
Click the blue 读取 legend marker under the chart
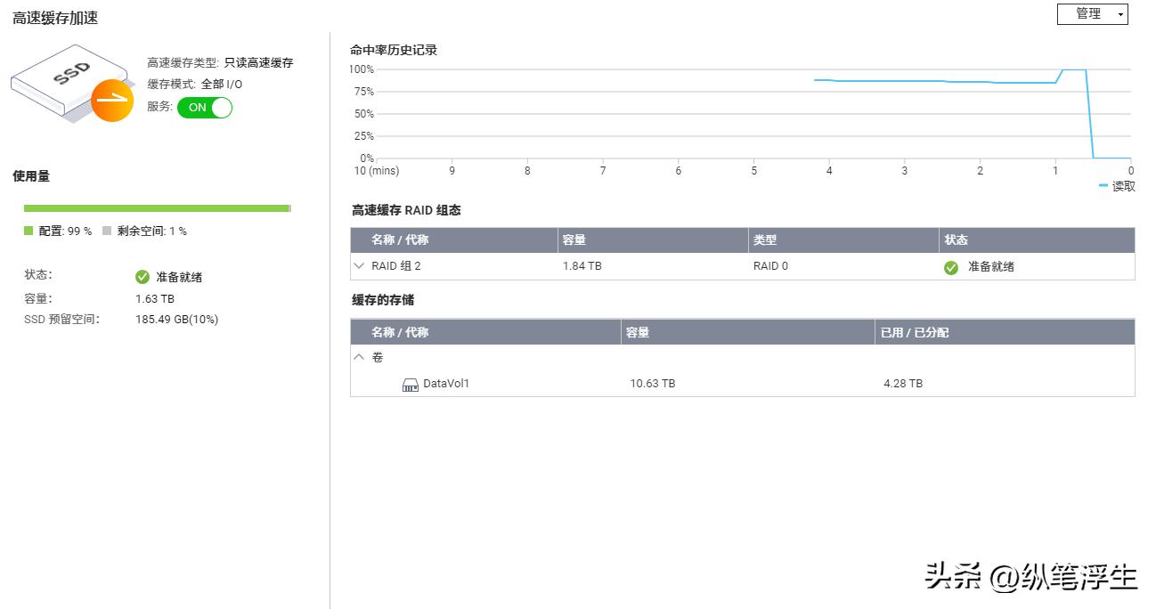[1102, 186]
